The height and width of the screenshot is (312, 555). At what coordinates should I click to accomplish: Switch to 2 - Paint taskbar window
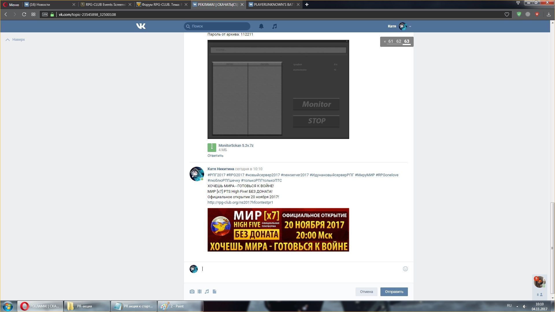[x=180, y=306]
